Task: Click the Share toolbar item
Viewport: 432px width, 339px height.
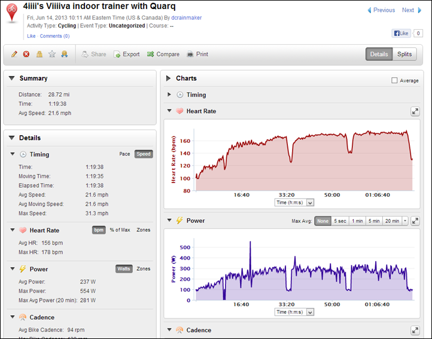Action: click(94, 54)
